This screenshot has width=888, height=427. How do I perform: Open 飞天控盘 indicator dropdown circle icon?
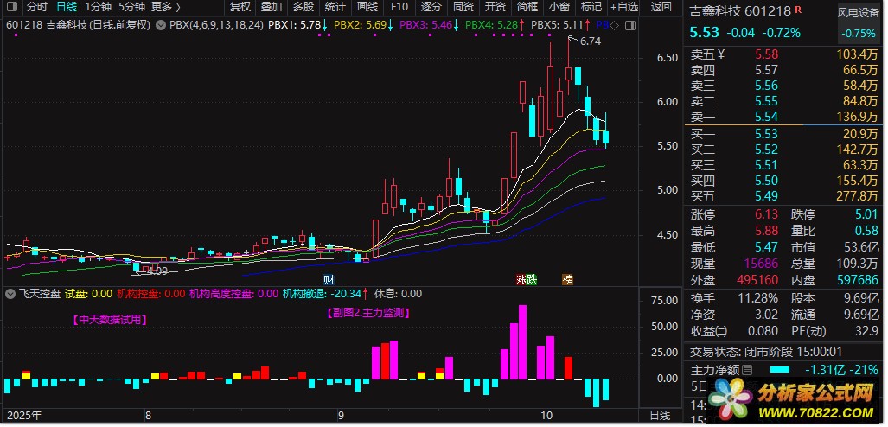click(x=10, y=293)
